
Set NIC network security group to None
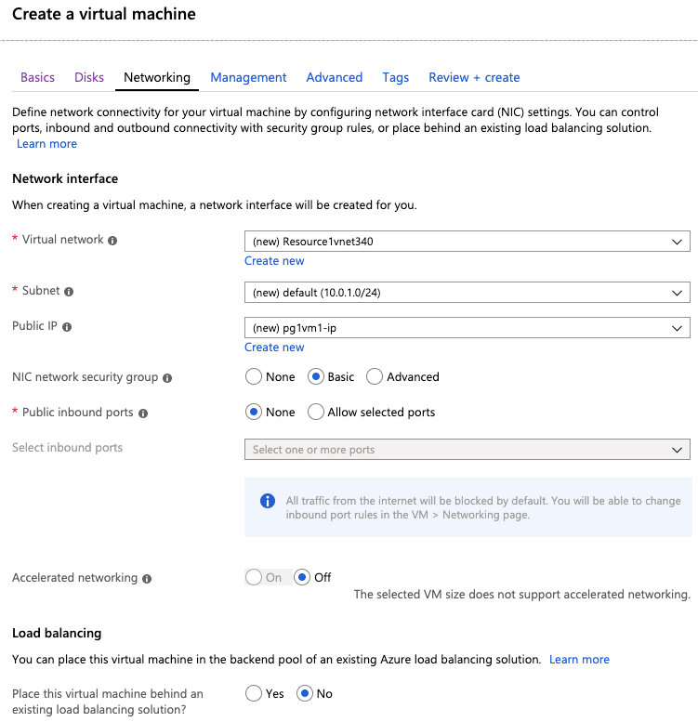coord(253,376)
